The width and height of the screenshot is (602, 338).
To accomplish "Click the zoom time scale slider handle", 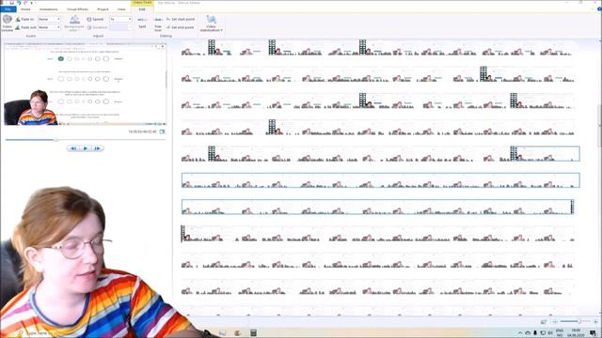I will tap(579, 321).
